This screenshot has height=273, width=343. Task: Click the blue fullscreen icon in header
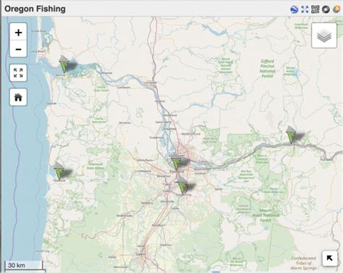(305, 9)
